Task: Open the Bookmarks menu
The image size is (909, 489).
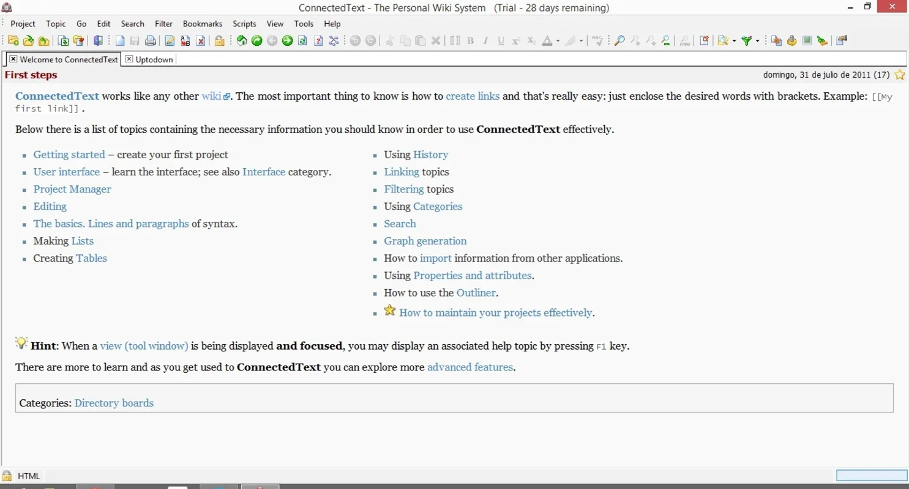Action: (x=203, y=24)
